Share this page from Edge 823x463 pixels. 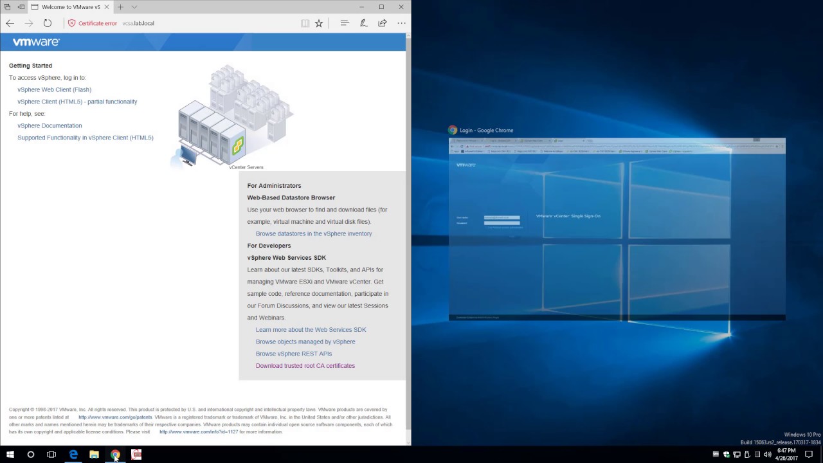383,23
